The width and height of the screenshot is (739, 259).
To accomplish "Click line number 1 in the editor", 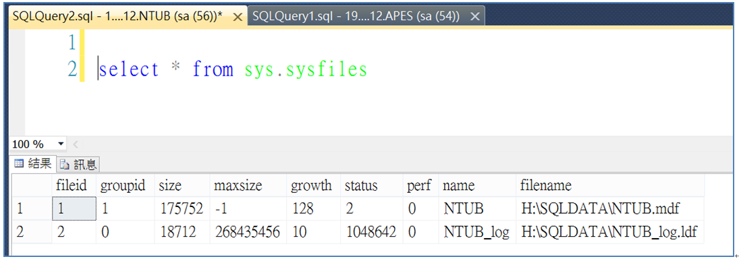I will click(x=72, y=44).
